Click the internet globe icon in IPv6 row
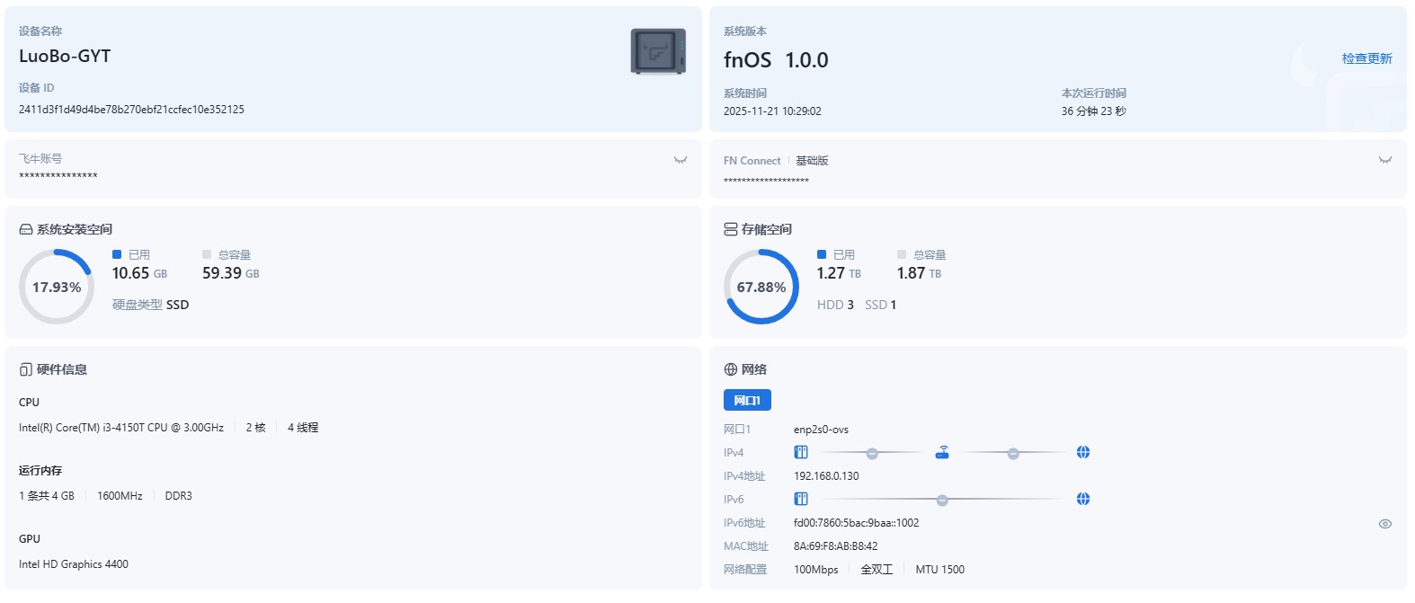 [1083, 499]
